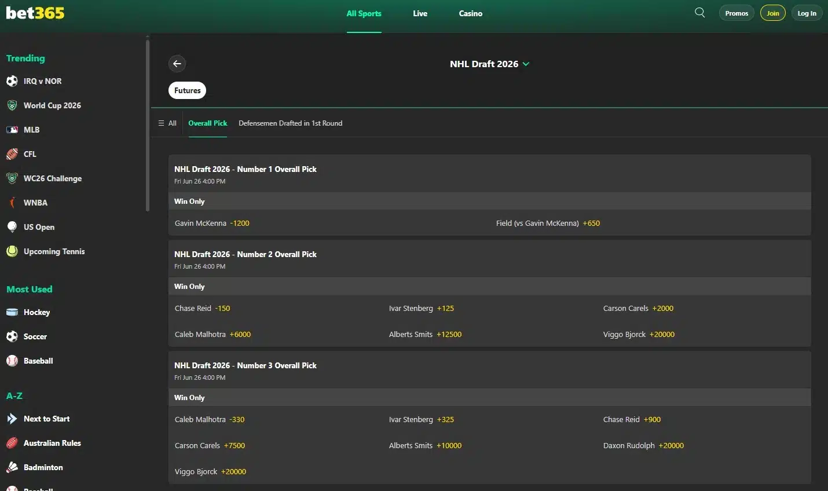Open the WC26 Challenge link
The image size is (828, 491).
[x=53, y=178]
